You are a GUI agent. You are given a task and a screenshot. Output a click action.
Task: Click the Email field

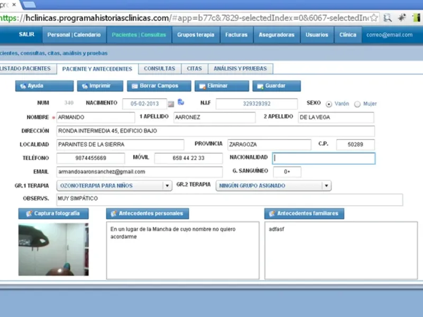tap(140, 172)
